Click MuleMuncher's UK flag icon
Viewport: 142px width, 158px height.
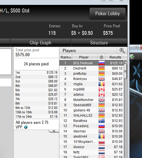click(102, 100)
